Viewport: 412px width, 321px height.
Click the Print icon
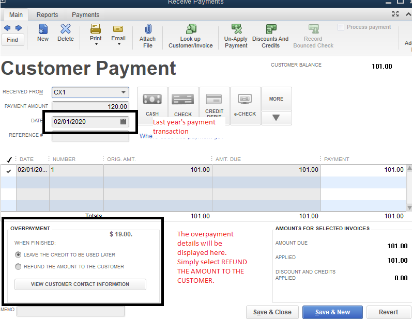(96, 29)
